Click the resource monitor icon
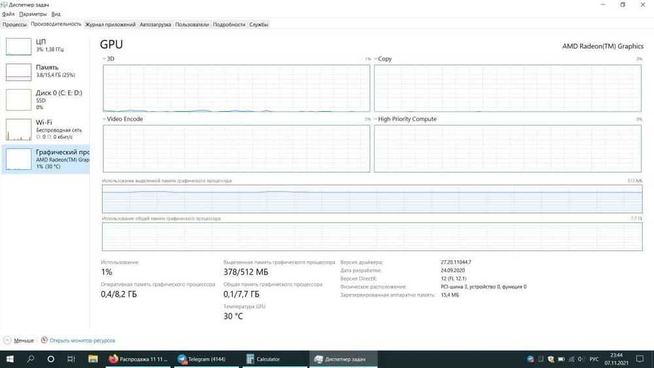Image resolution: width=654 pixels, height=368 pixels. point(44,340)
